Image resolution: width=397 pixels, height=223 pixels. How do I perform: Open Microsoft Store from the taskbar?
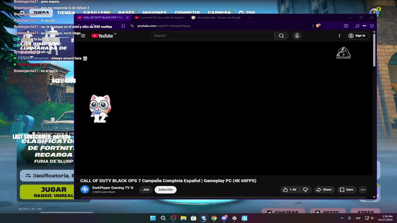(194, 218)
